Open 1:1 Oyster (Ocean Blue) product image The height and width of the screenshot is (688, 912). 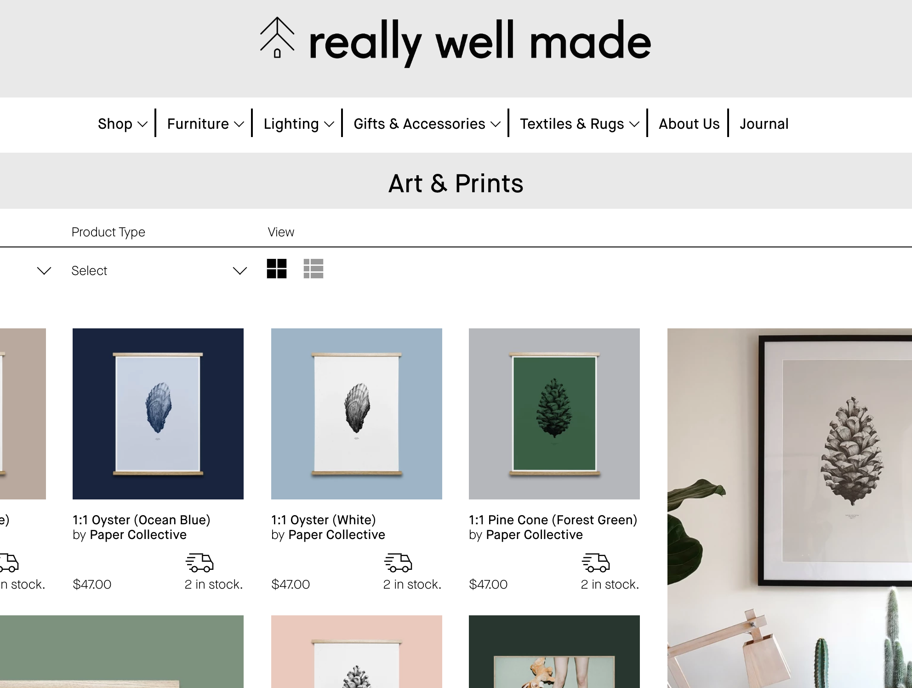(x=158, y=413)
